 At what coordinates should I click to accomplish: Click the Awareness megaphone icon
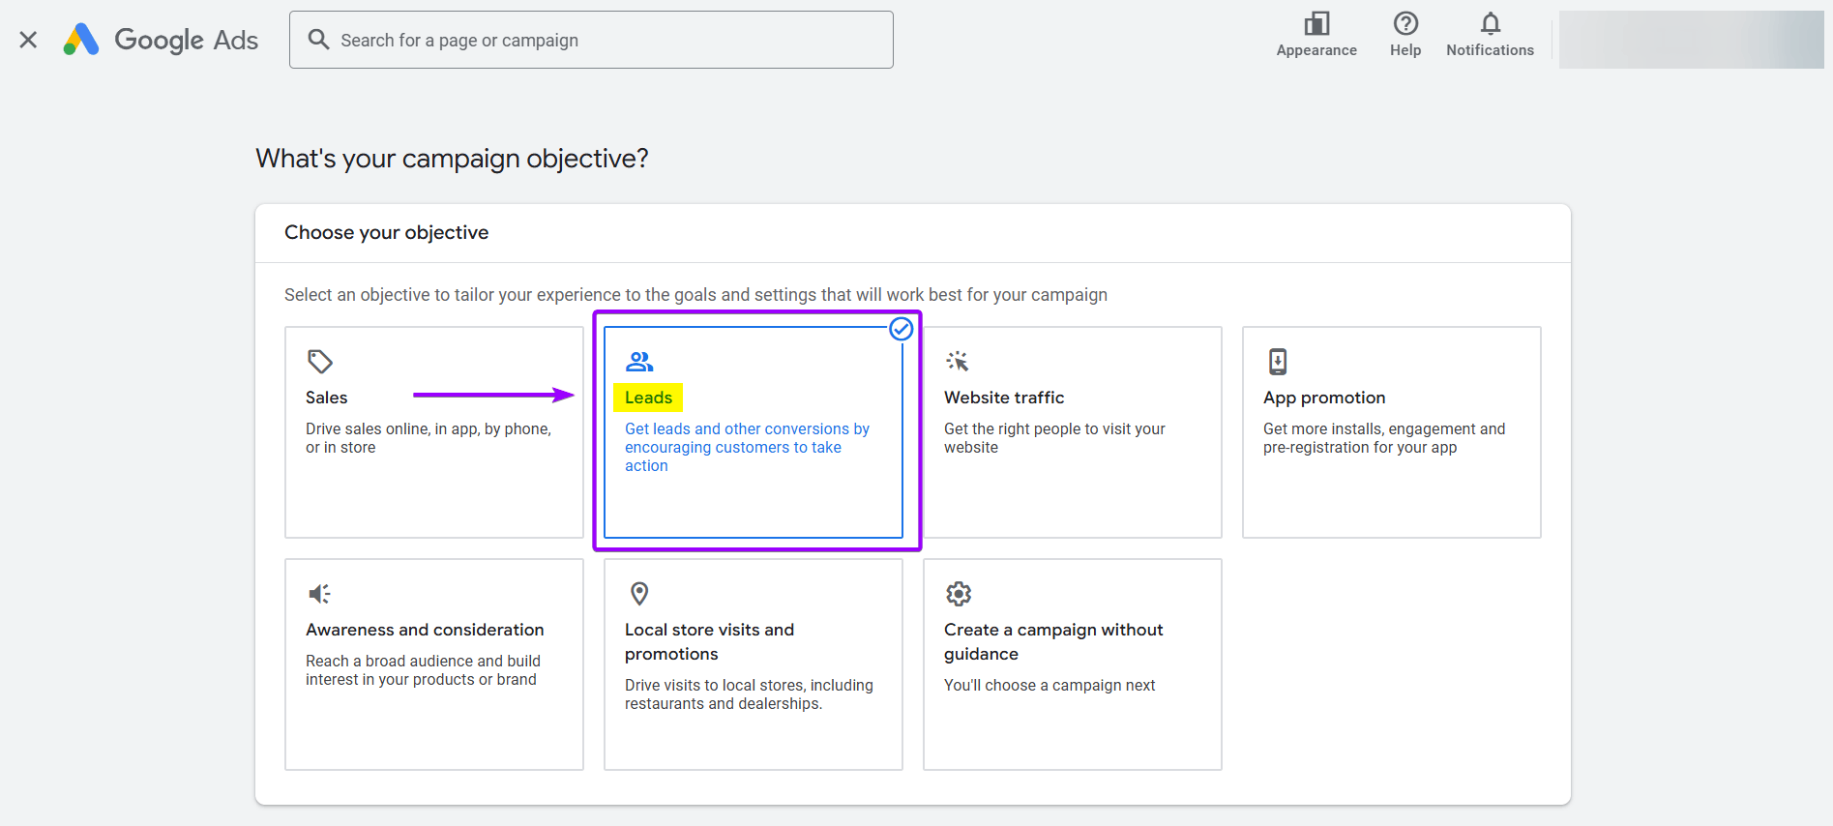click(319, 593)
